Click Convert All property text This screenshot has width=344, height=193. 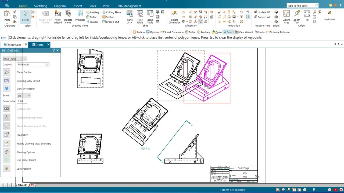point(262,17)
